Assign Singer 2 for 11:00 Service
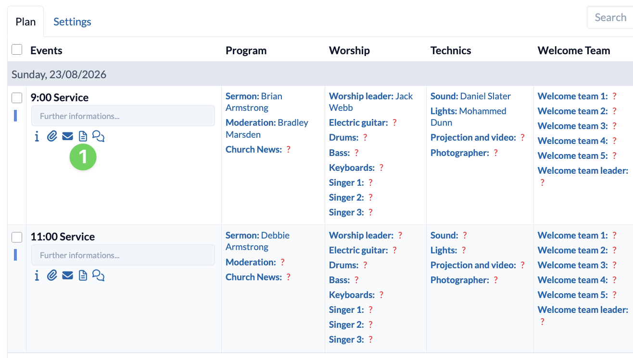This screenshot has width=633, height=358. (351, 324)
